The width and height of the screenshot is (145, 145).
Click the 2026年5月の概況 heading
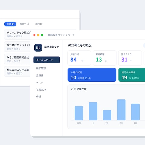pos(79,45)
